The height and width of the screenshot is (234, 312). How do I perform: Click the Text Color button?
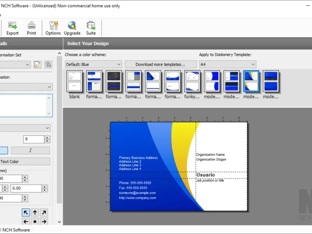pos(25,161)
